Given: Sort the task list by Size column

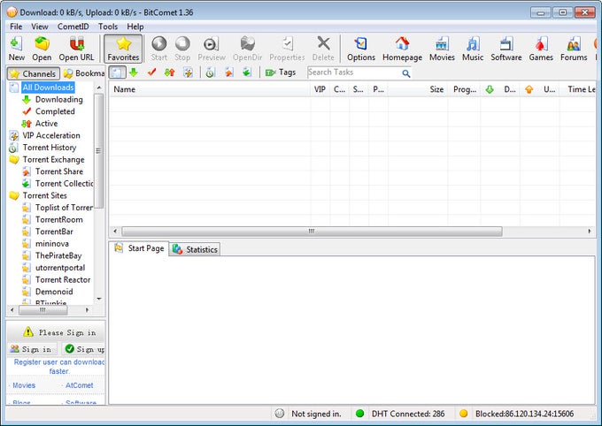Looking at the screenshot, I should pyautogui.click(x=417, y=89).
